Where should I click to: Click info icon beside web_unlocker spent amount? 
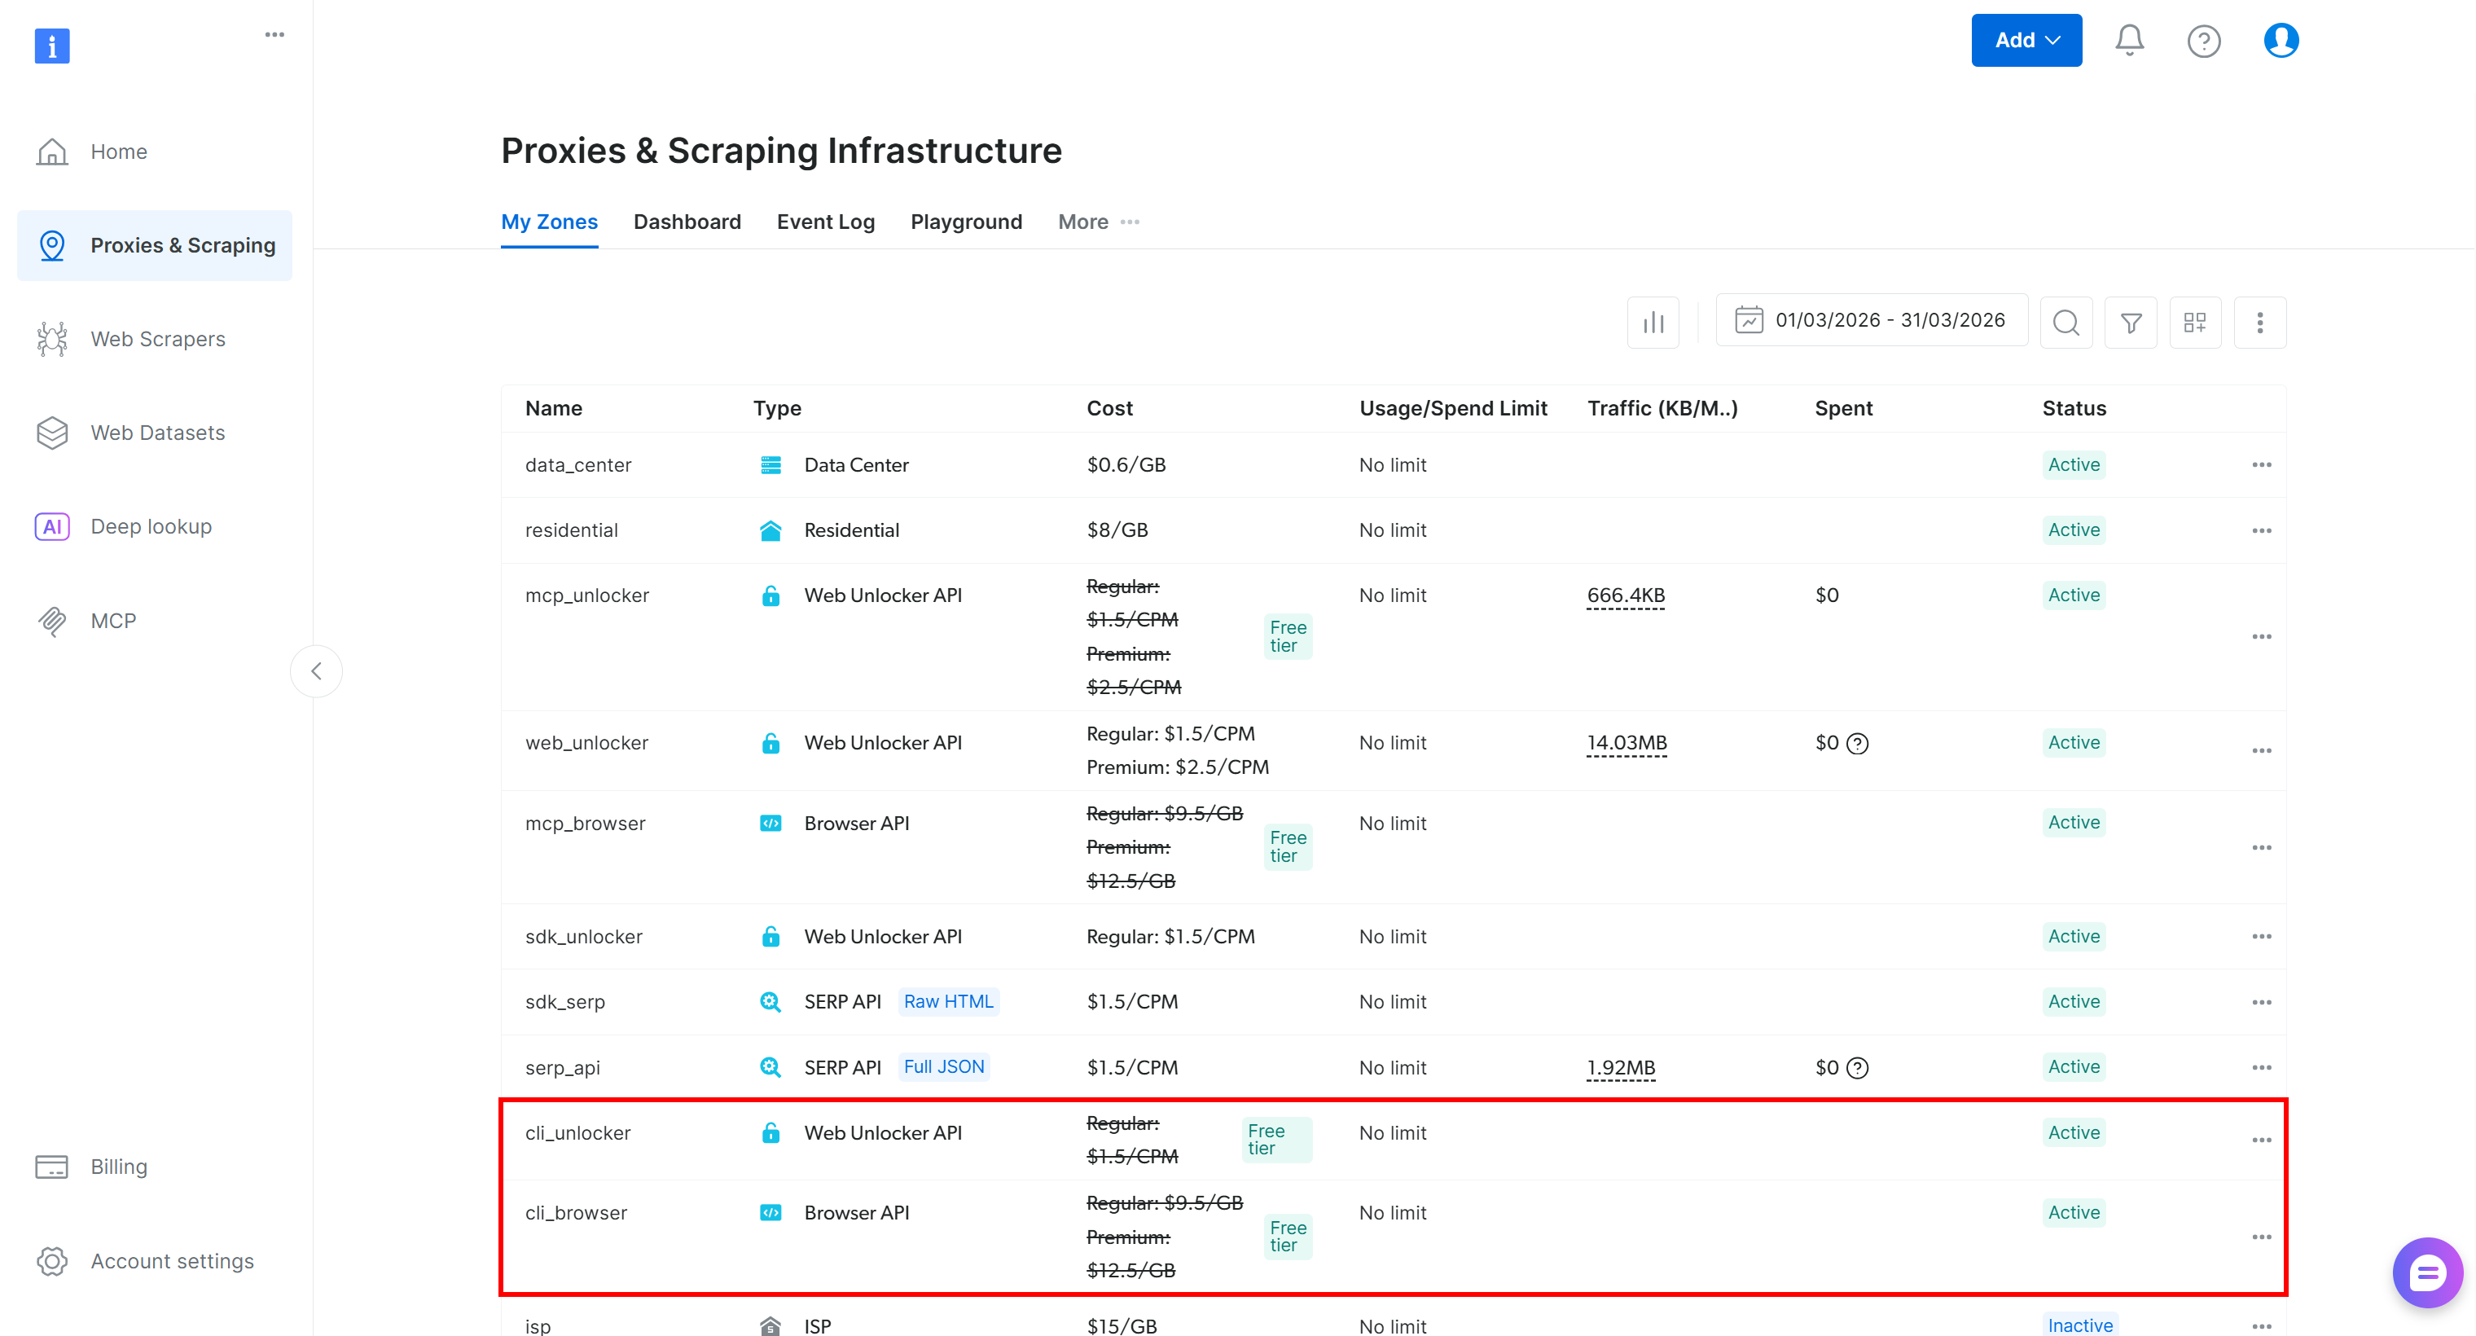(1858, 743)
